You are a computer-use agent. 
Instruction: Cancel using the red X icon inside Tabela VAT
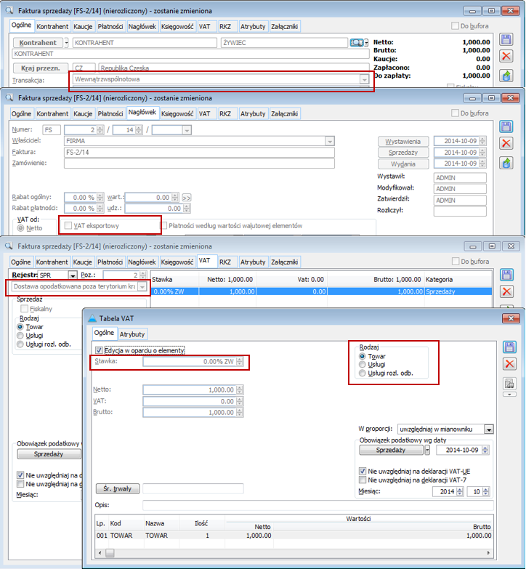tap(509, 363)
